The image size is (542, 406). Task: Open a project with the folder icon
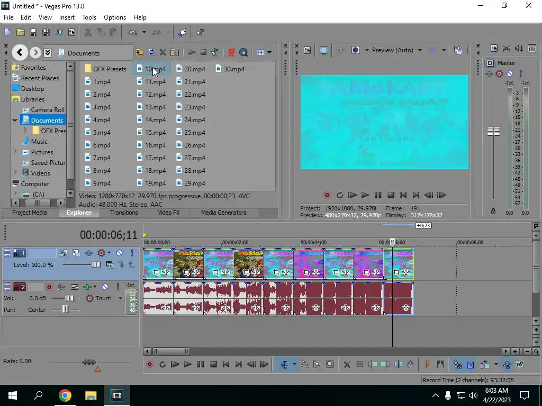(x=21, y=32)
